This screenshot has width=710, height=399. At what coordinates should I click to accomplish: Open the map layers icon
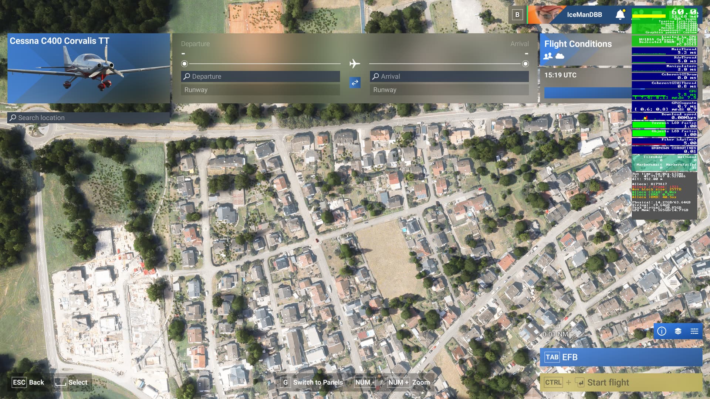(x=678, y=331)
